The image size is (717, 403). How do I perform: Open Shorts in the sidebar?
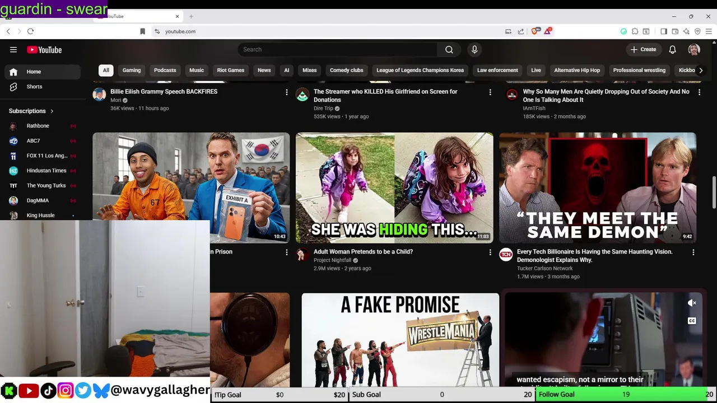(x=44, y=87)
